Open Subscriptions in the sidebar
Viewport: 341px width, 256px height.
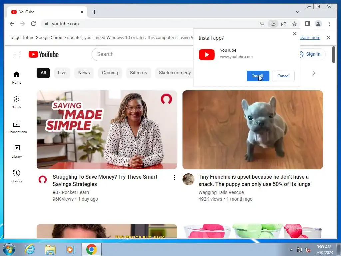(x=17, y=127)
